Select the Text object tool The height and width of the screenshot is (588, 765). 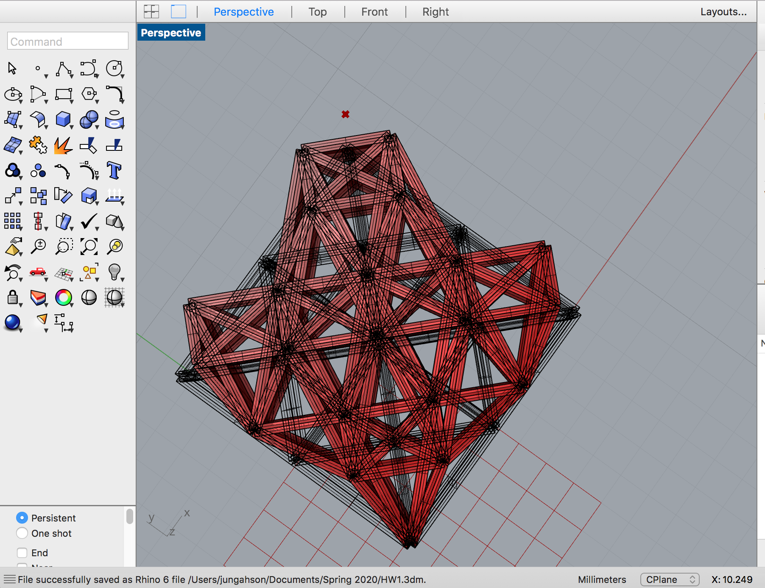pos(114,170)
